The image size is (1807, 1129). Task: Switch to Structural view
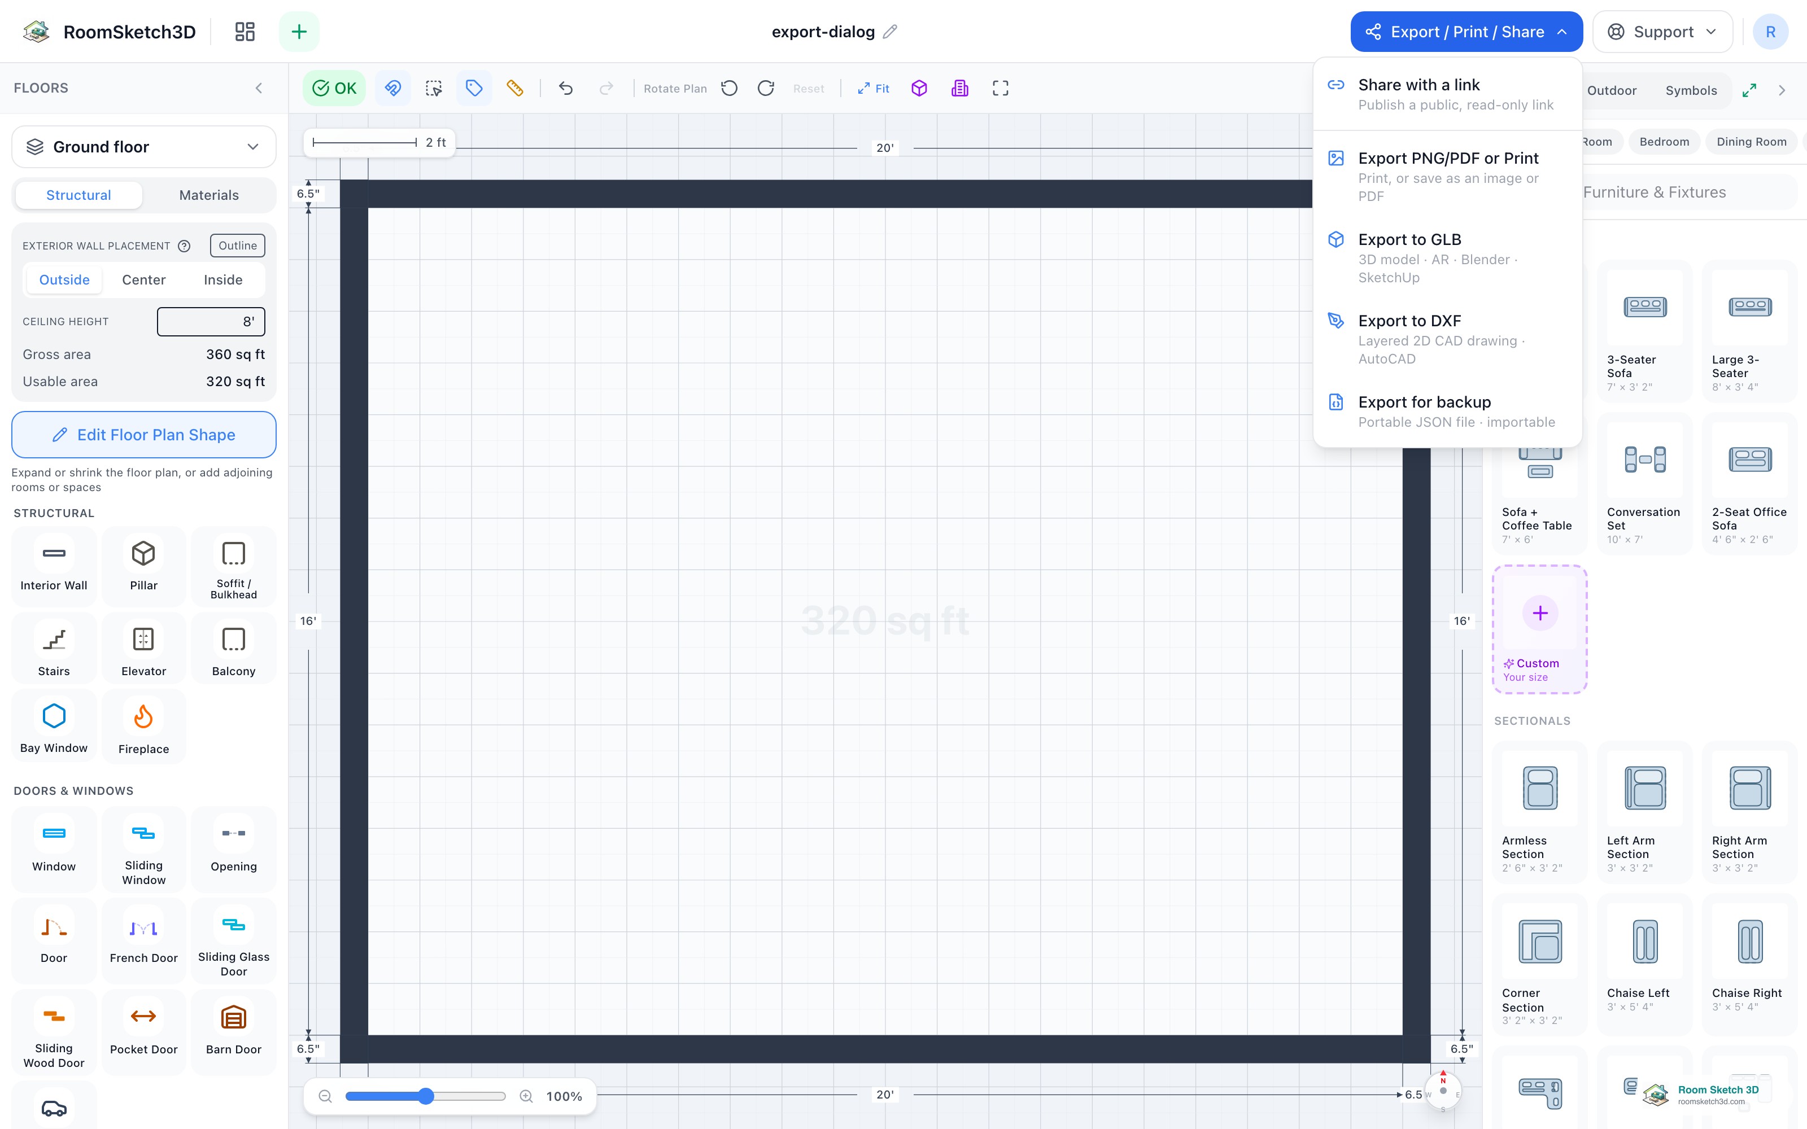coord(78,195)
